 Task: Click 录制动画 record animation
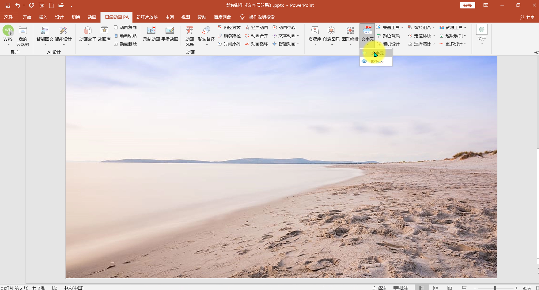[151, 34]
